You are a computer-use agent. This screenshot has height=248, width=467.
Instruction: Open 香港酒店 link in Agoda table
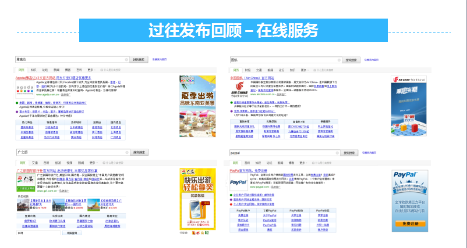(97, 127)
